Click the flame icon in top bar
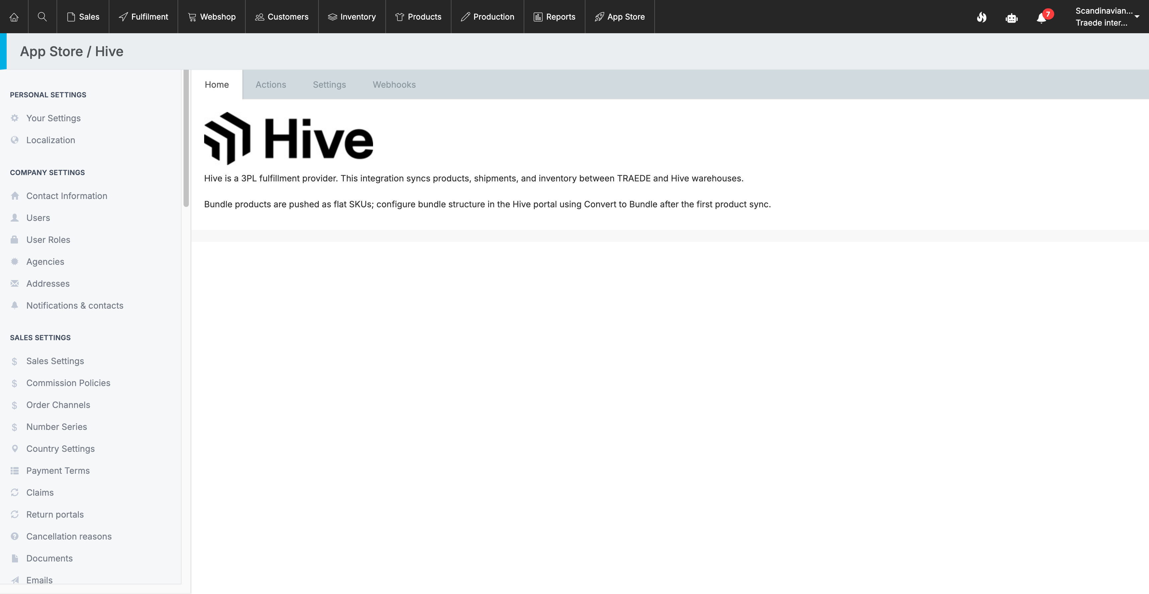This screenshot has width=1149, height=594. (x=981, y=17)
